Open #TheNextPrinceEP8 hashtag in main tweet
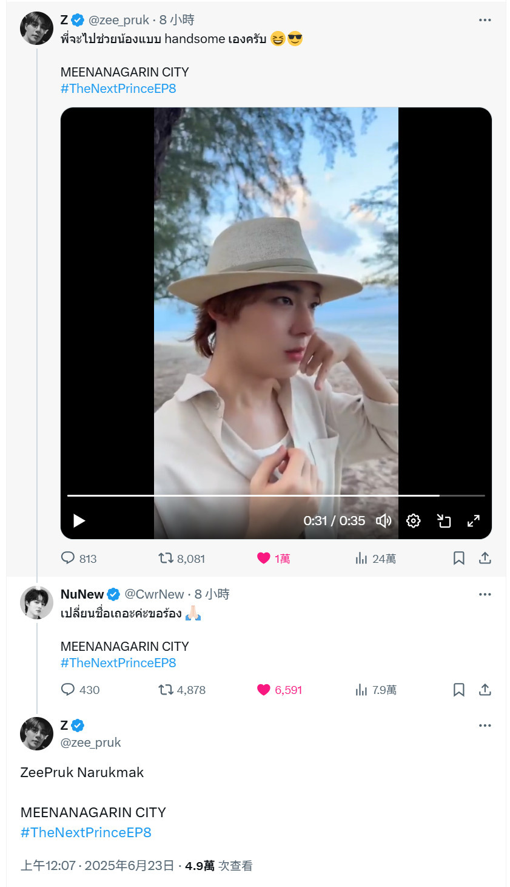 [x=86, y=832]
